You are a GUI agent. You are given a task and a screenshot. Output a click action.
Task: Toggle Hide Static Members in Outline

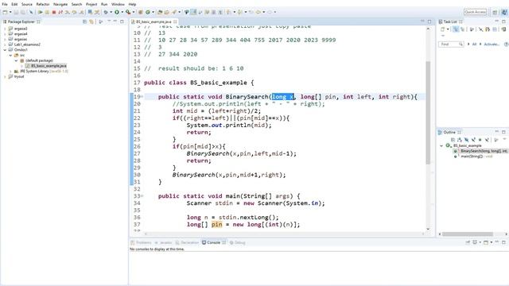click(x=473, y=140)
